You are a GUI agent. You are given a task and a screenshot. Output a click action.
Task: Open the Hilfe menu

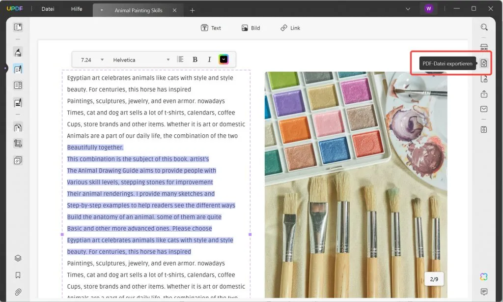coord(77,9)
